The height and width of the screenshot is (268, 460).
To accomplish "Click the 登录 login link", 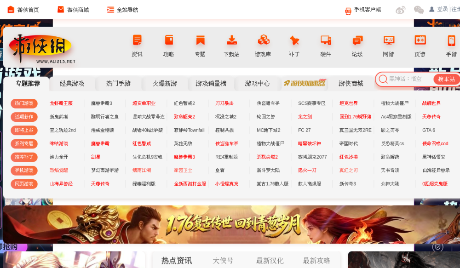I will pos(443,9).
